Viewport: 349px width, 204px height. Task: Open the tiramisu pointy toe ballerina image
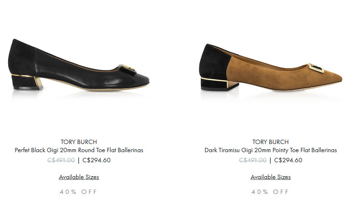(x=271, y=67)
